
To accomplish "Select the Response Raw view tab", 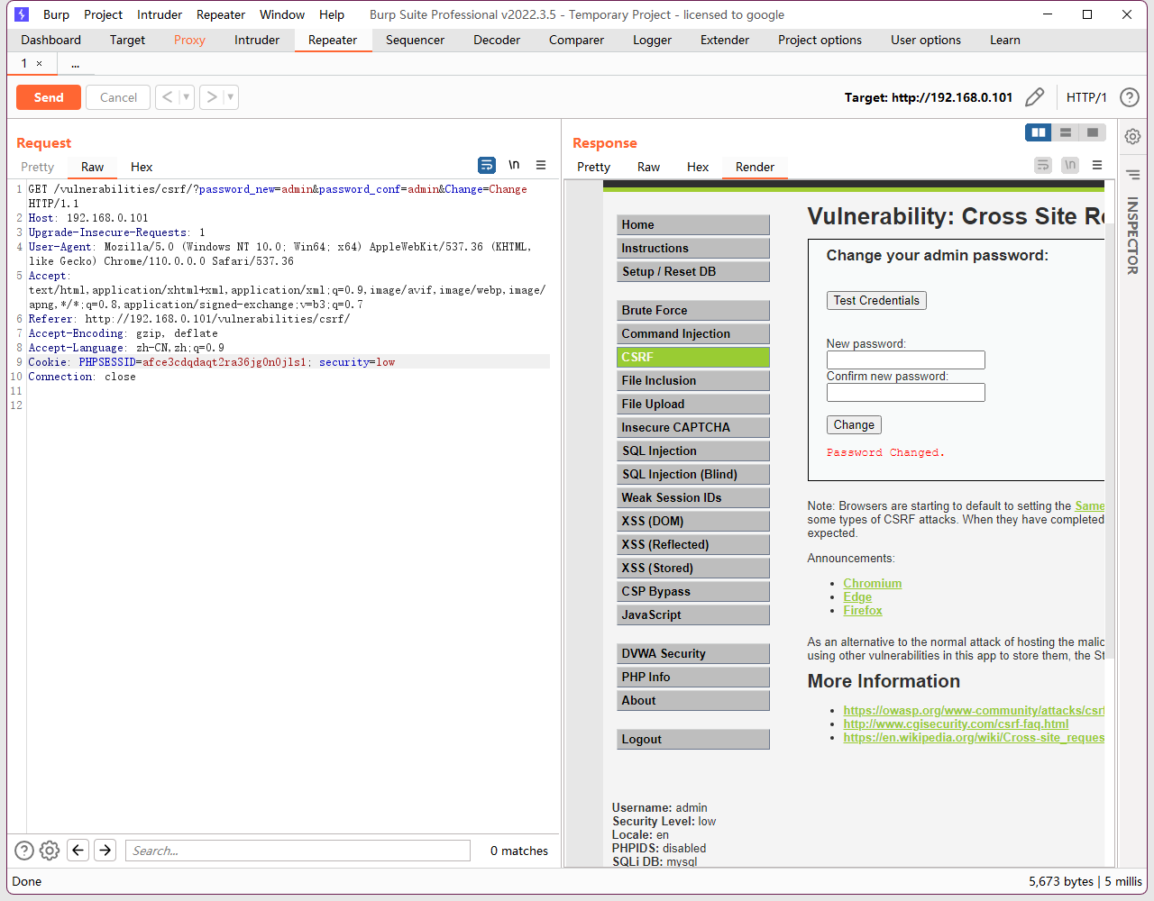I will (x=648, y=167).
